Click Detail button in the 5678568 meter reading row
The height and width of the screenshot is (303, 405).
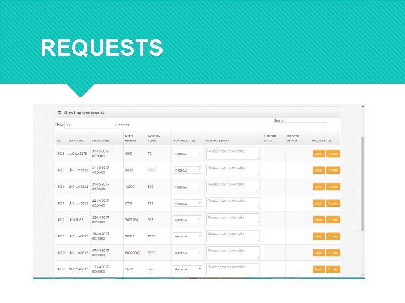pos(318,220)
